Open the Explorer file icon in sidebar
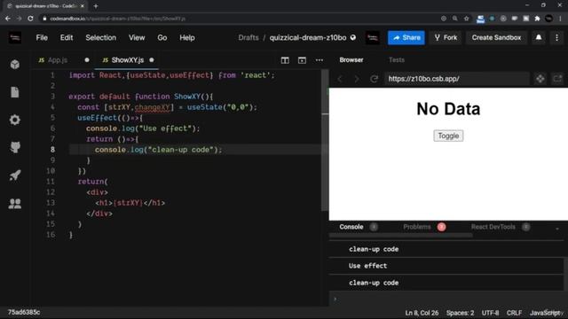This screenshot has width=568, height=319. [15, 92]
